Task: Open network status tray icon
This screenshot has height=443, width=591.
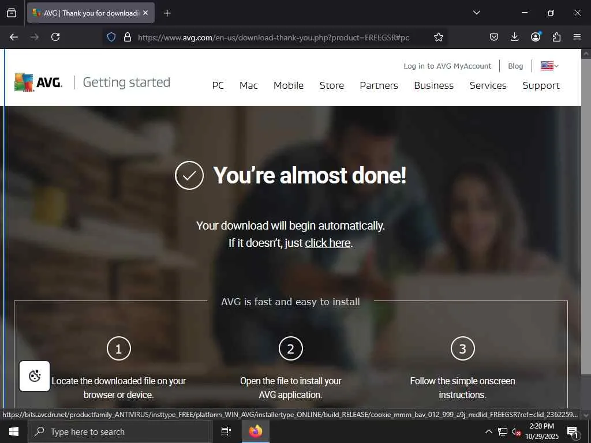Action: [x=503, y=431]
